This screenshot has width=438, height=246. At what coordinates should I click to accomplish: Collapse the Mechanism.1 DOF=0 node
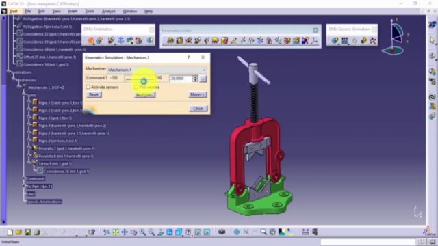pyautogui.click(x=18, y=87)
